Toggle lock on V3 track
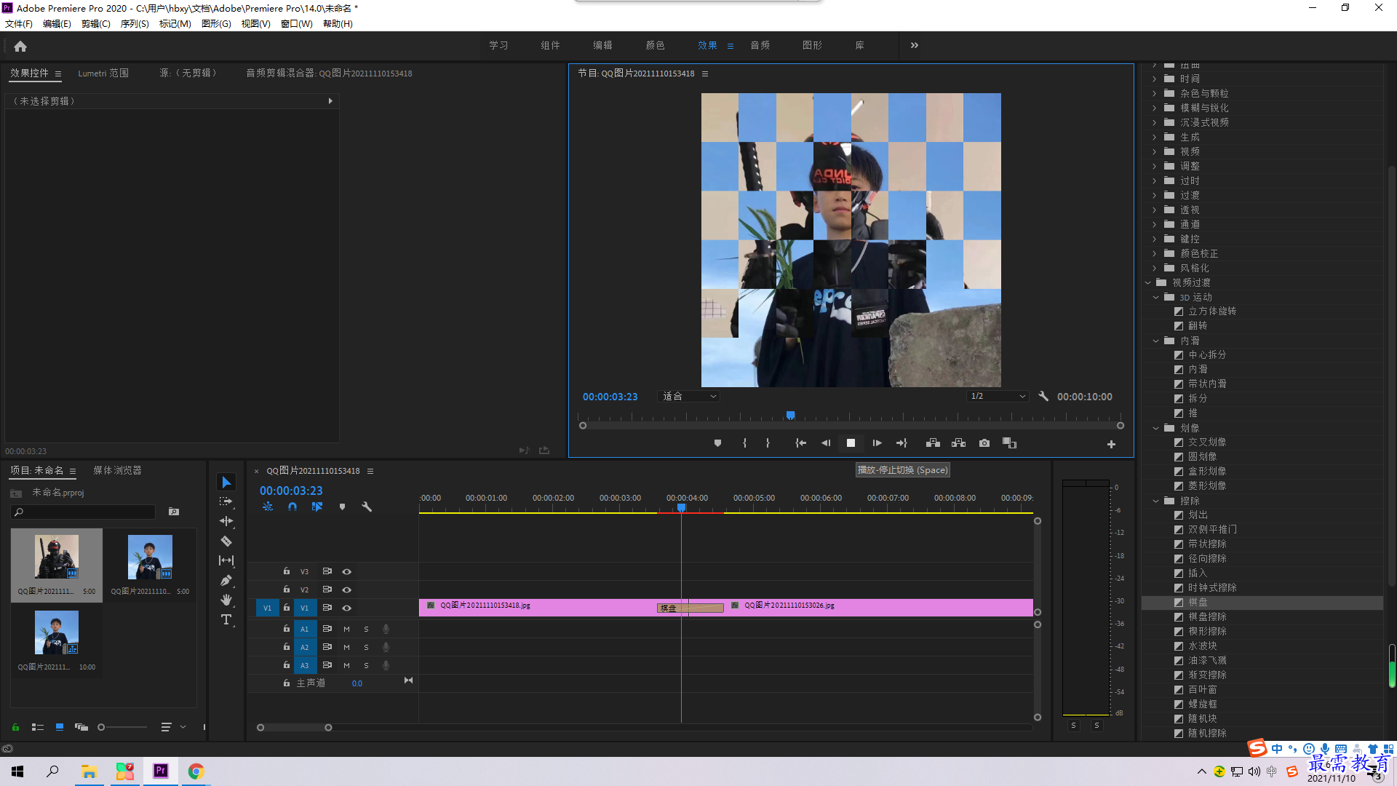Viewport: 1397px width, 786px height. [287, 571]
